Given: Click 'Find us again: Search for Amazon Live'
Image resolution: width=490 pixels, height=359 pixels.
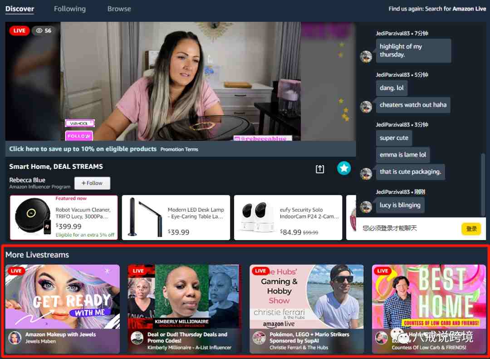Looking at the screenshot, I should coord(437,9).
